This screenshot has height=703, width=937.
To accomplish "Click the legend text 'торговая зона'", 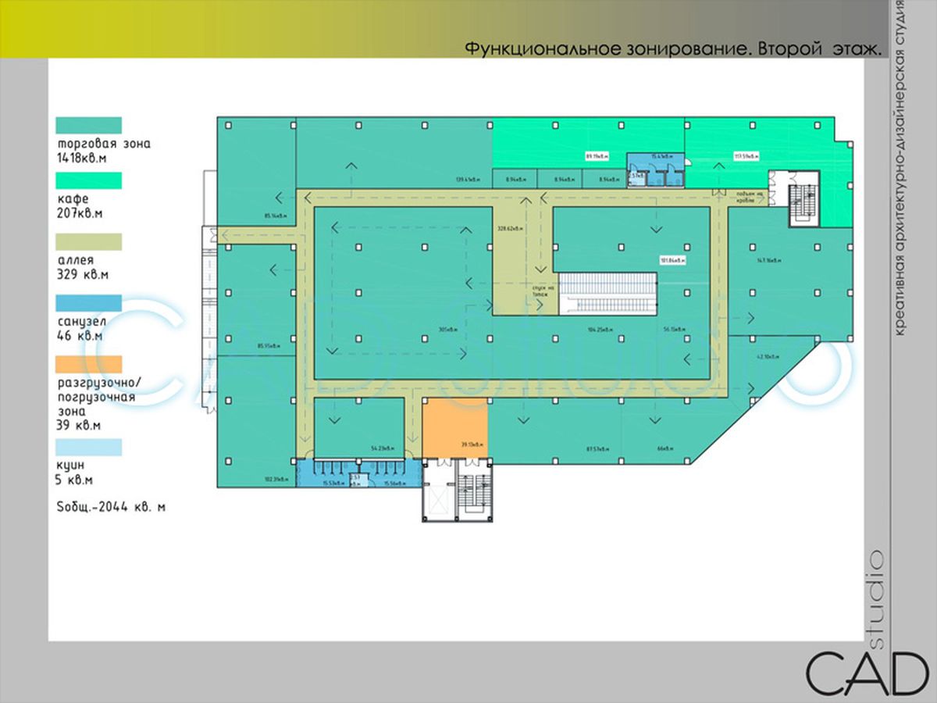I will [x=103, y=144].
